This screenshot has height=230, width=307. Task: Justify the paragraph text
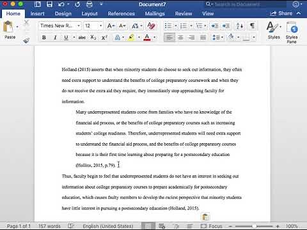203,38
